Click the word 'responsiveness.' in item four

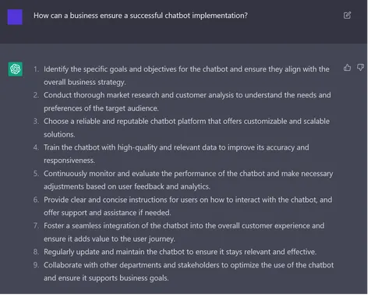point(70,161)
